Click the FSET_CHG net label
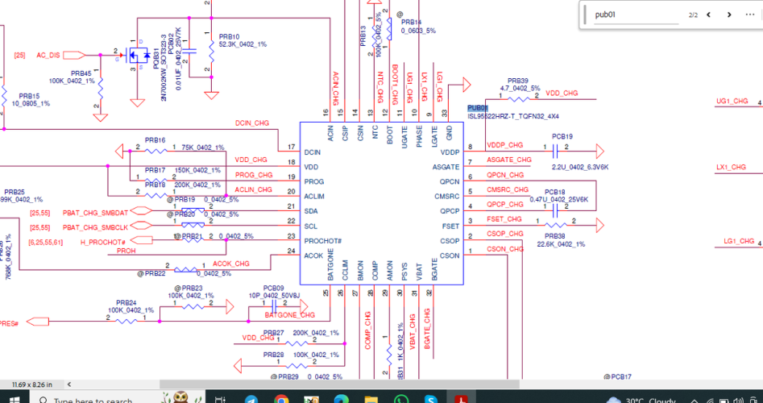The height and width of the screenshot is (403, 763). pos(504,219)
